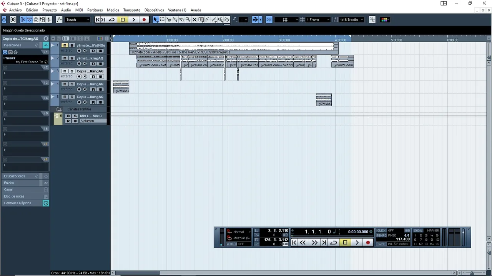The width and height of the screenshot is (492, 276).
Task: Select the Glue tool
Action: (x=175, y=20)
